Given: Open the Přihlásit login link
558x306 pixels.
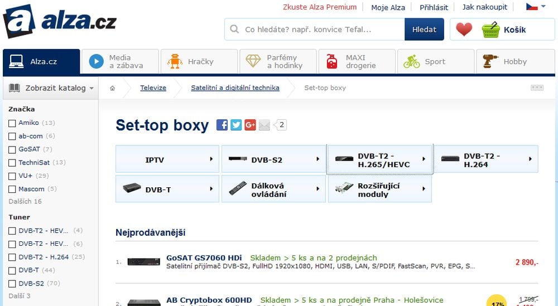Looking at the screenshot, I should click(x=434, y=7).
